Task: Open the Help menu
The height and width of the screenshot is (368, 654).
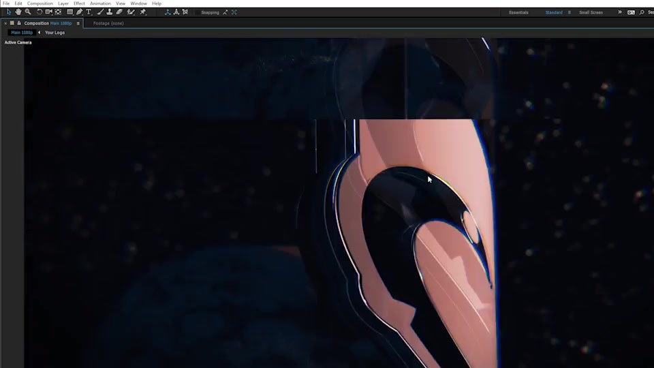Action: [x=157, y=3]
